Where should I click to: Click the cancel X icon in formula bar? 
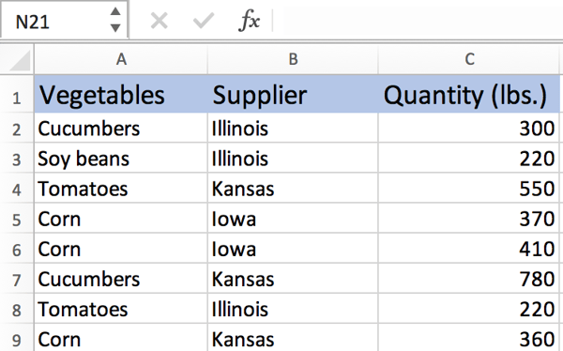[160, 21]
